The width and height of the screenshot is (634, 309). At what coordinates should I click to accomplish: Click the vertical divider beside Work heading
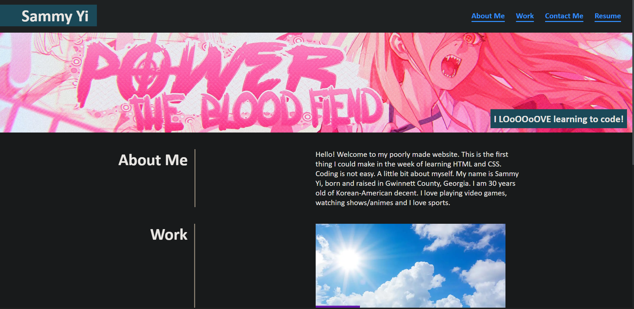pyautogui.click(x=194, y=266)
